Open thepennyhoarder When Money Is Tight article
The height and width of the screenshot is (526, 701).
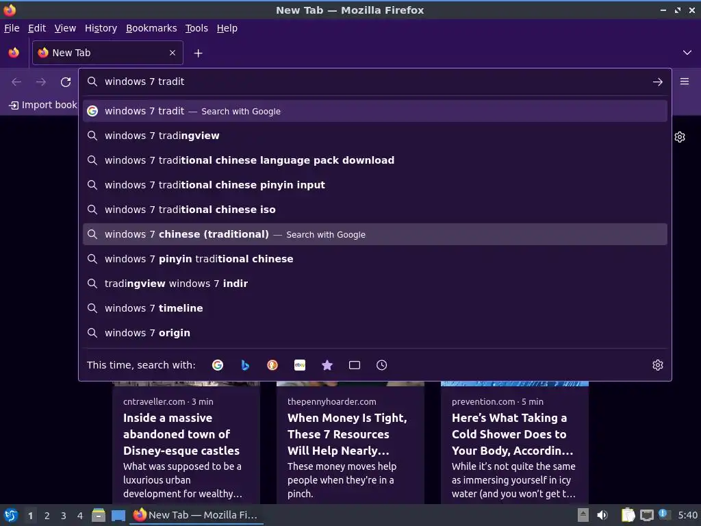pyautogui.click(x=350, y=443)
